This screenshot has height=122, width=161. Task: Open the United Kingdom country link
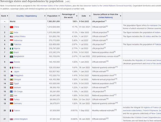21,119
